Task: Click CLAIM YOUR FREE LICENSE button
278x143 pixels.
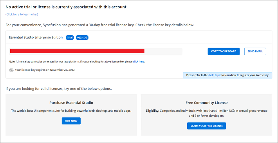Action: coord(206,126)
